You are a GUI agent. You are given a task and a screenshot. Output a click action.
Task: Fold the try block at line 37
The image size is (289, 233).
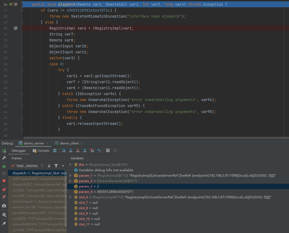[x=22, y=70]
